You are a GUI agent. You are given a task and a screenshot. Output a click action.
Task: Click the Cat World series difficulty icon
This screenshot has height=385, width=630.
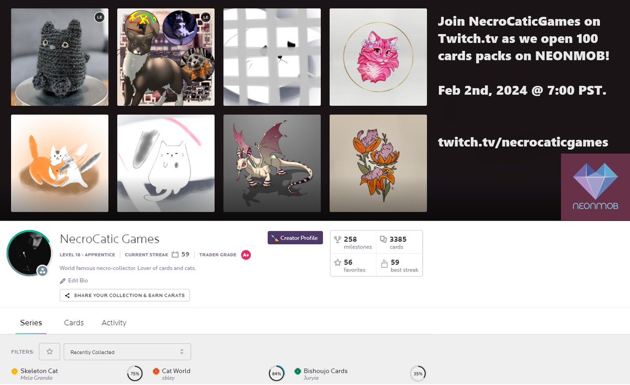[x=156, y=371]
